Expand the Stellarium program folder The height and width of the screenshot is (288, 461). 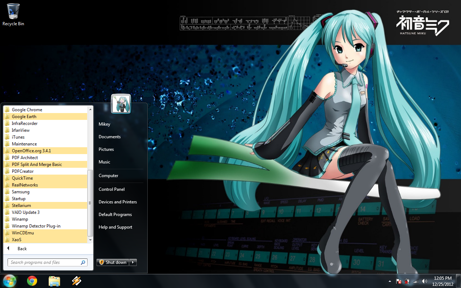[x=21, y=206]
